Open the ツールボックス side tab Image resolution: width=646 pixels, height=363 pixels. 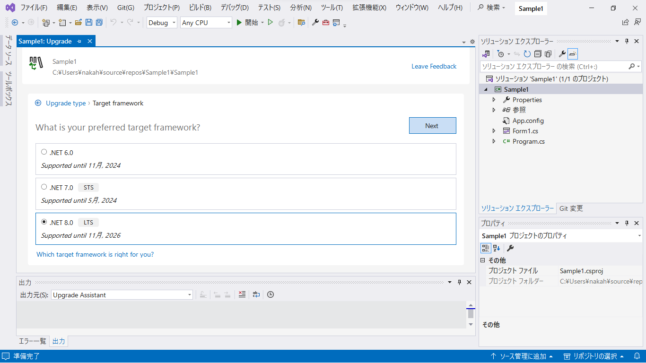click(x=8, y=88)
